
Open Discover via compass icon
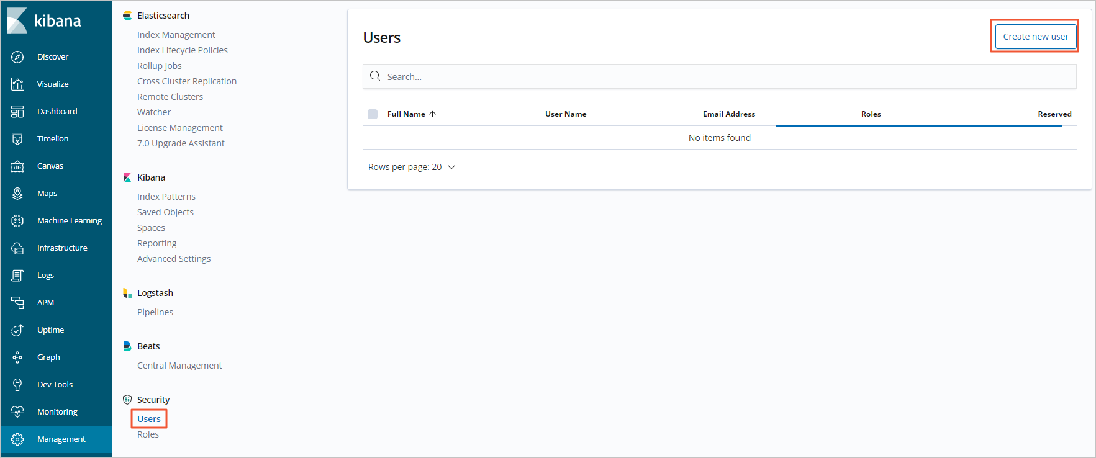[x=17, y=57]
